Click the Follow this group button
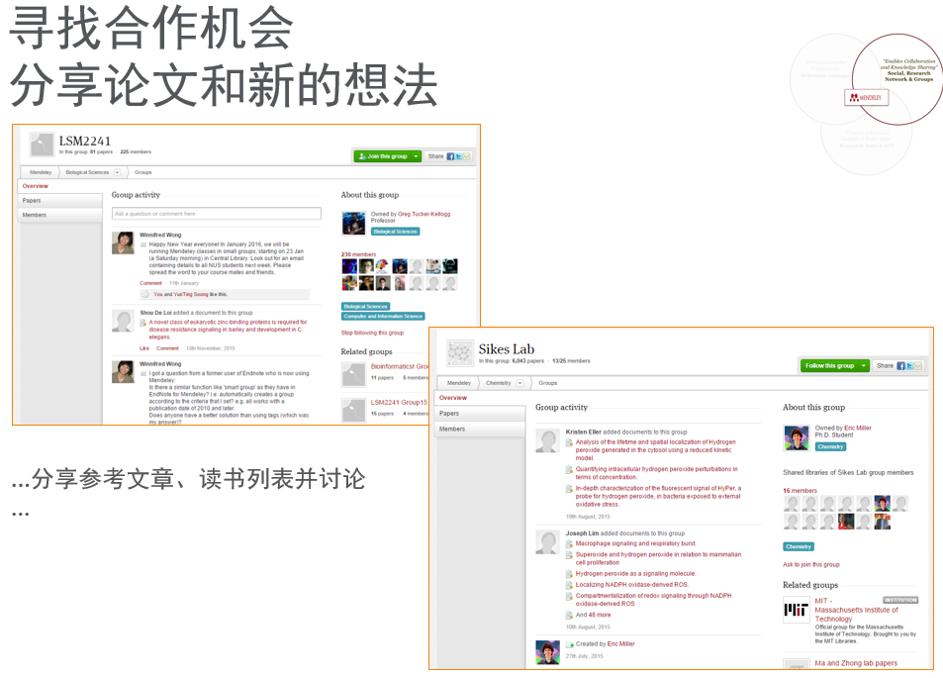Image resolution: width=943 pixels, height=678 pixels. (829, 366)
